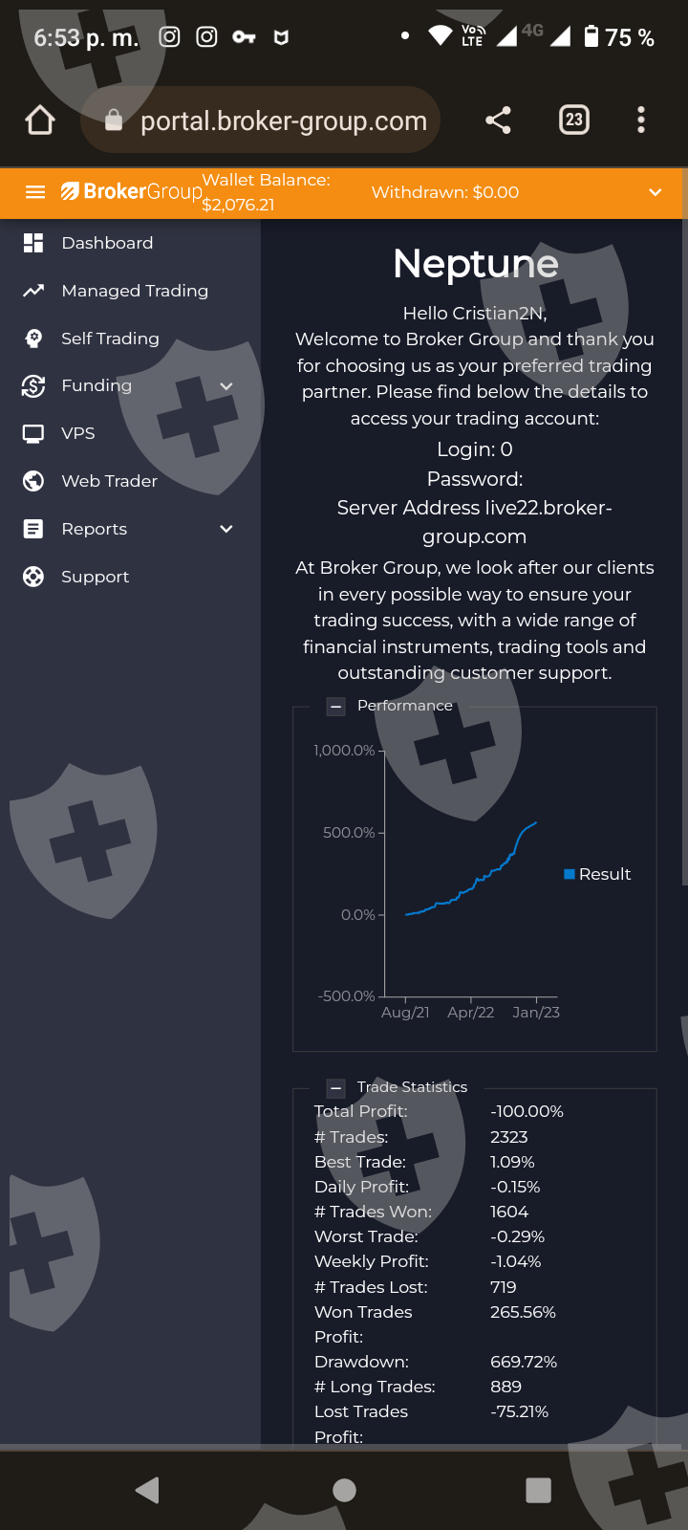Open Managed Trading menu item

135,291
